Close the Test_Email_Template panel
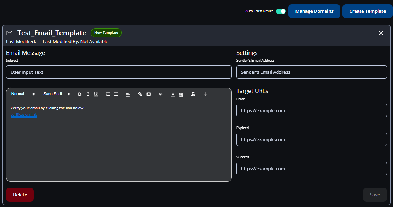This screenshot has width=393, height=207. pos(381,33)
